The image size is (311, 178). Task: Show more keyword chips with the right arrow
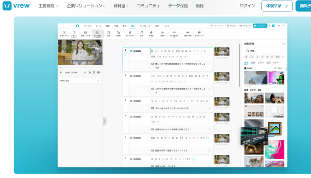coord(283,57)
